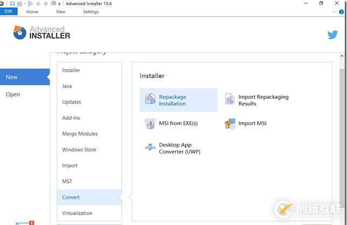Click the Build icon in quick access toolbar

[20, 4]
